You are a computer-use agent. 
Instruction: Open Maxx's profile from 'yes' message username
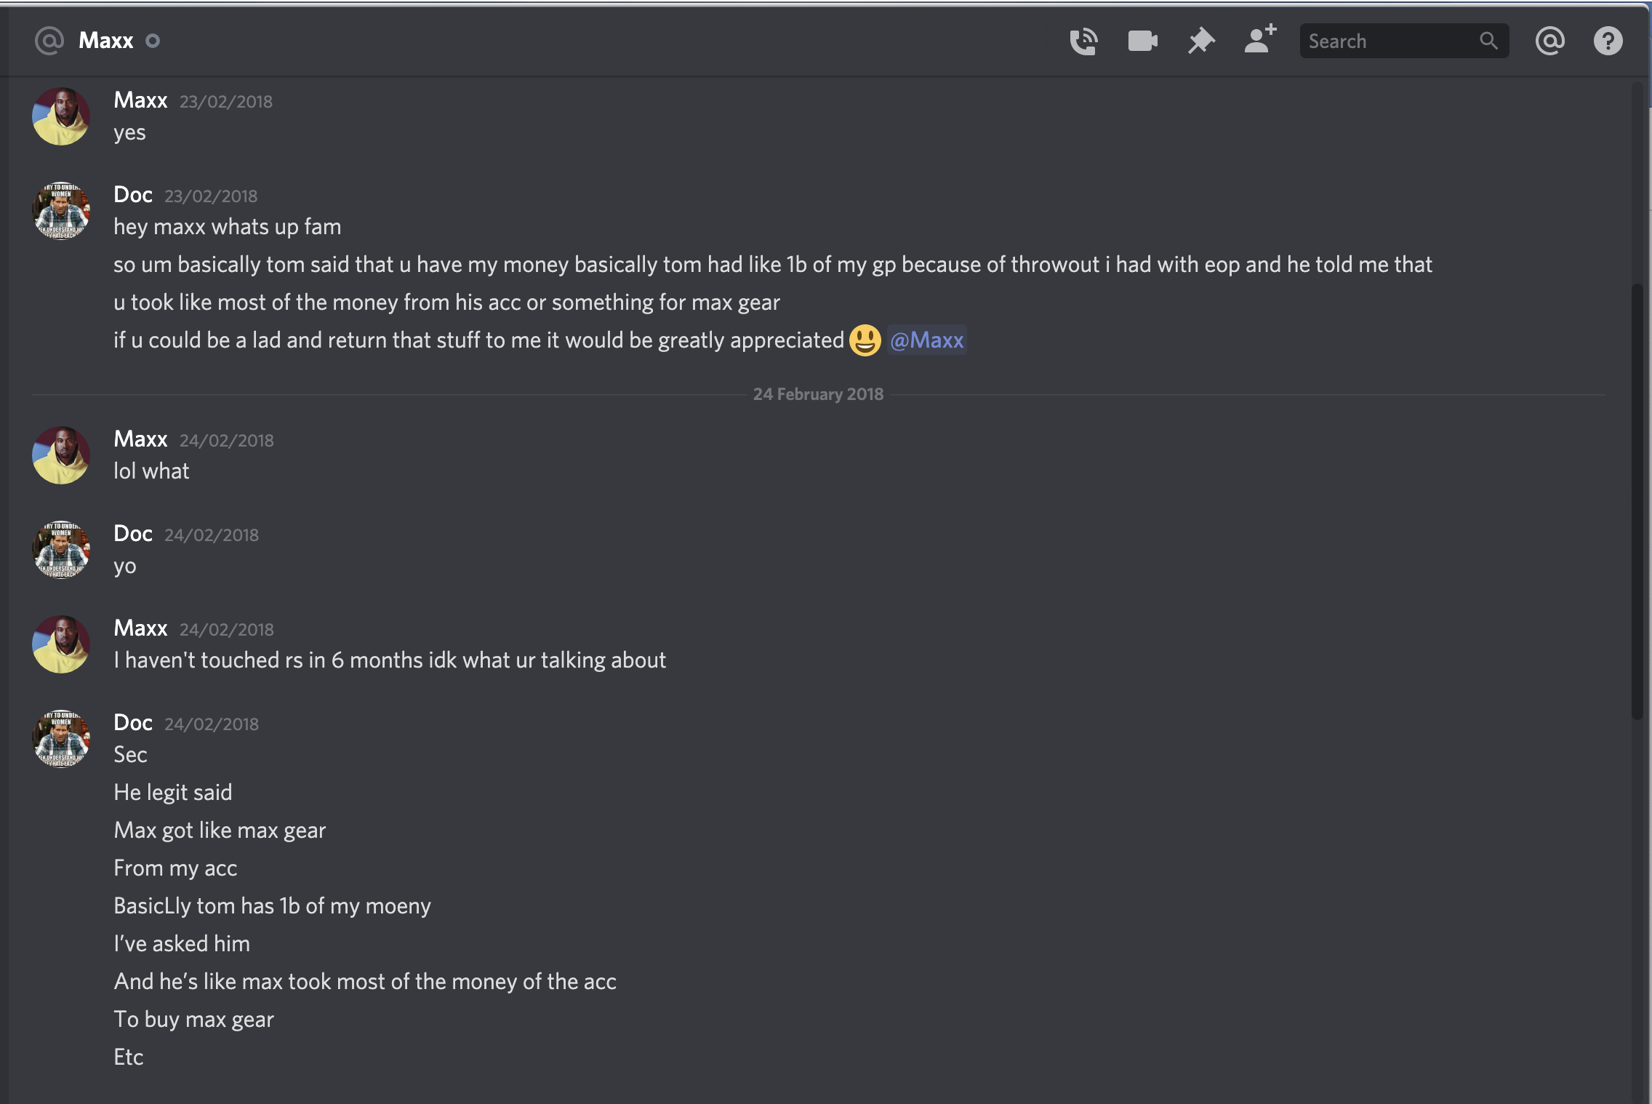coord(140,100)
